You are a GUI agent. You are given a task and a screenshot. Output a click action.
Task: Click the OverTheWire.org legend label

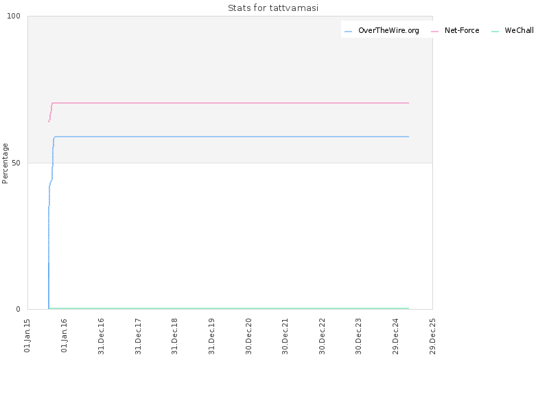(x=388, y=30)
